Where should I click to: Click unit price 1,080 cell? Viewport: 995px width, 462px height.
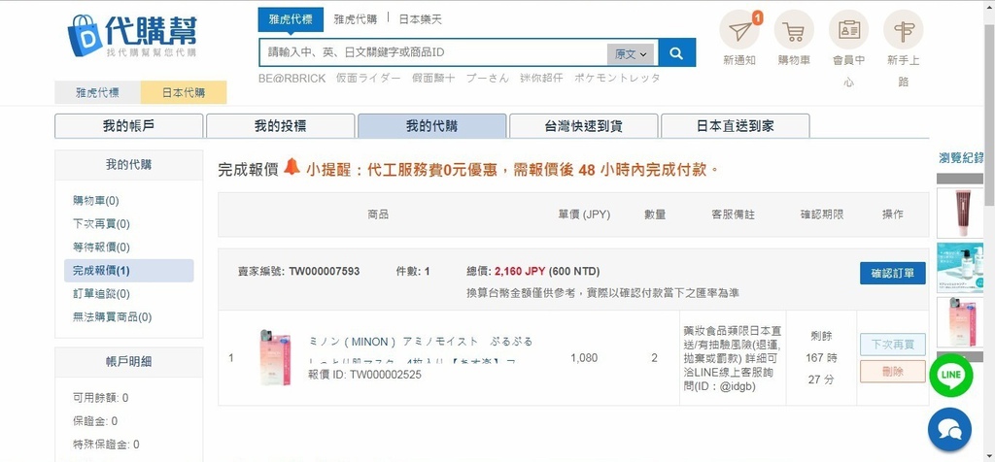click(x=584, y=358)
